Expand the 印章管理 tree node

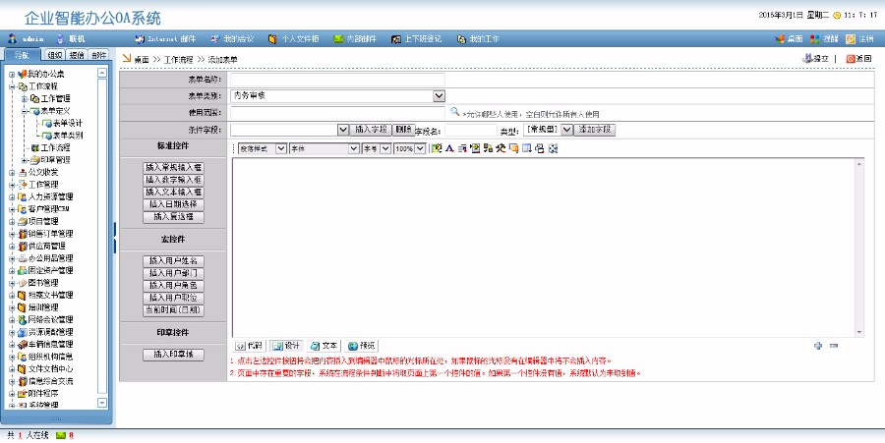click(x=25, y=160)
